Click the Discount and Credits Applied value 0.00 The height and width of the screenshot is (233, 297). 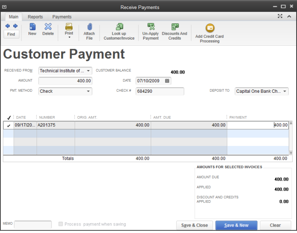click(284, 202)
